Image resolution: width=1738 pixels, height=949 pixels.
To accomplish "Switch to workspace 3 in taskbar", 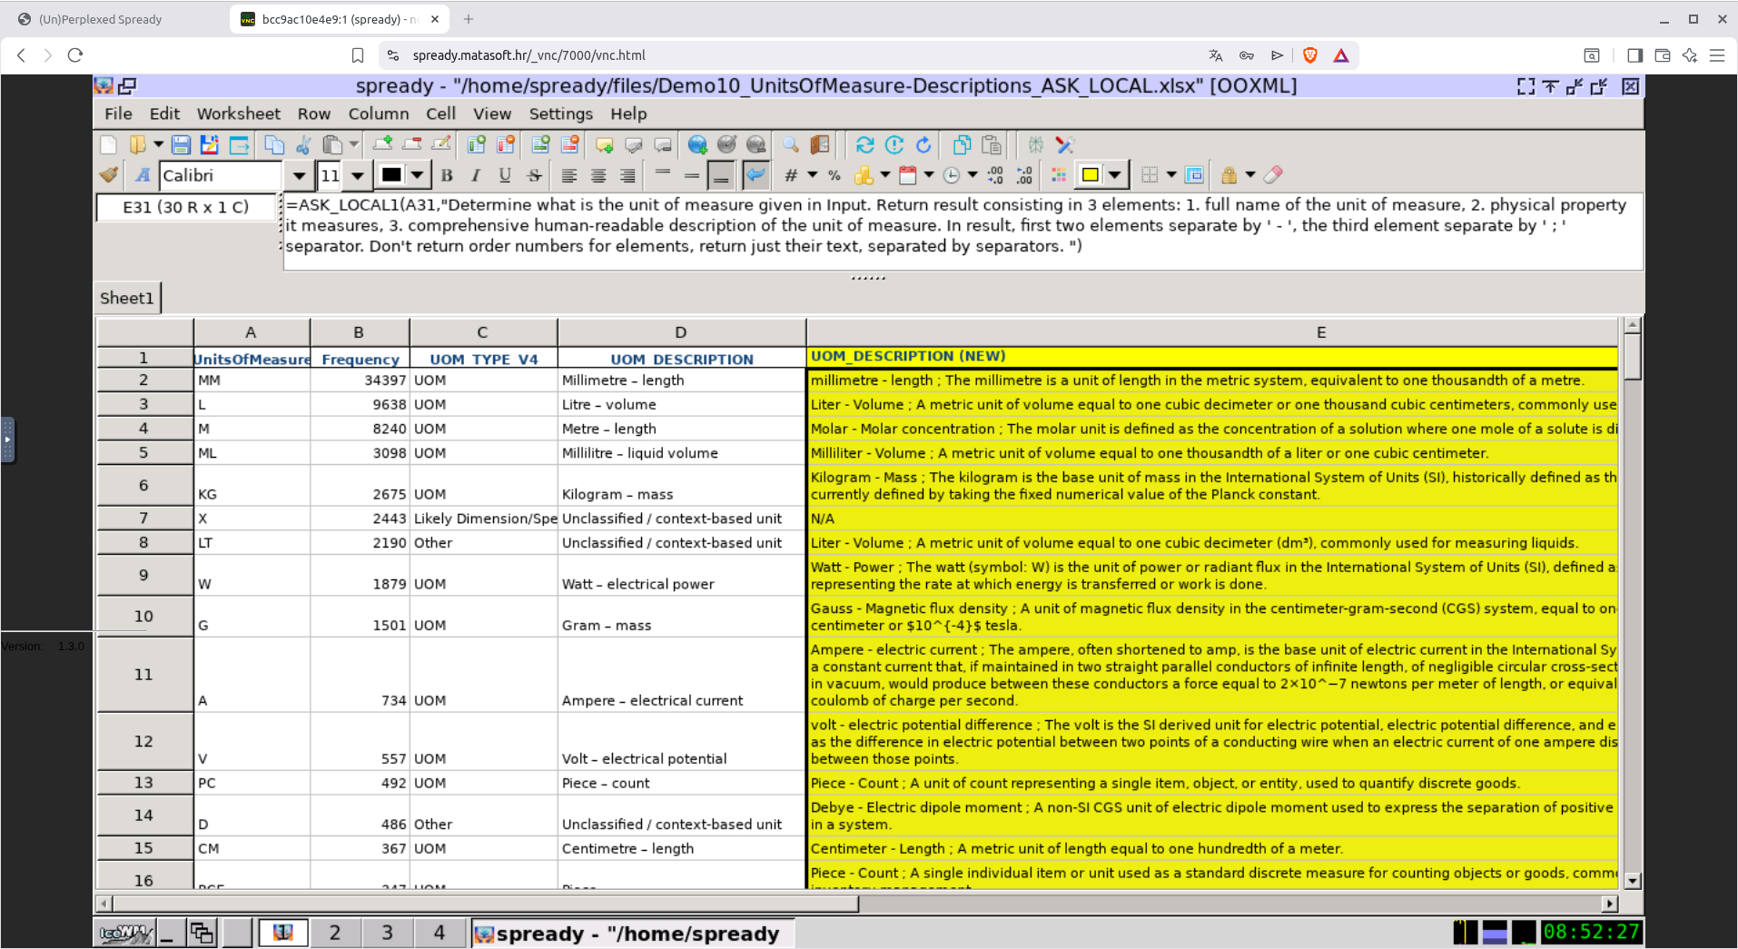I will pos(387,933).
